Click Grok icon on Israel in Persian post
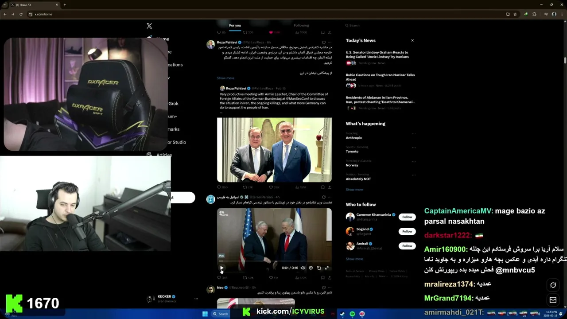 pyautogui.click(x=323, y=197)
